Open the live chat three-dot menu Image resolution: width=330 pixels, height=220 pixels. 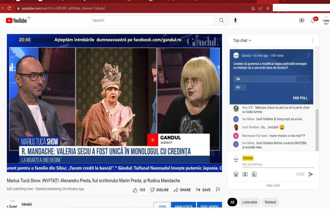pos(312,40)
